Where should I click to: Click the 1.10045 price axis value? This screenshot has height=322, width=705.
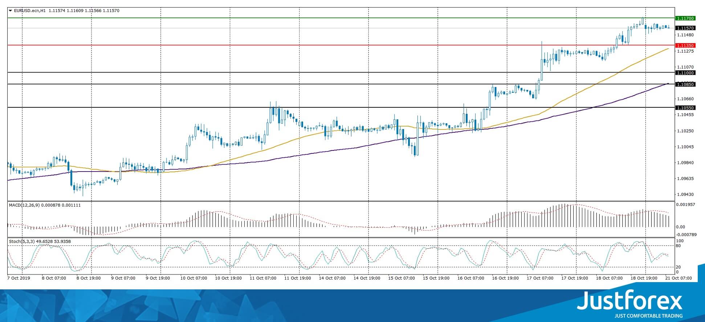(685, 147)
